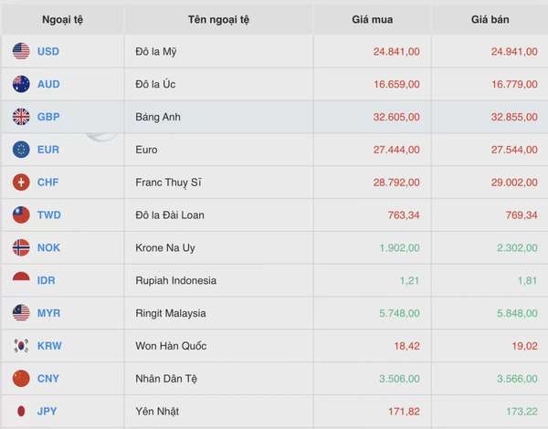This screenshot has height=429, width=548.
Task: Click the Tên ngoại tệ column header
Action: [x=218, y=19]
